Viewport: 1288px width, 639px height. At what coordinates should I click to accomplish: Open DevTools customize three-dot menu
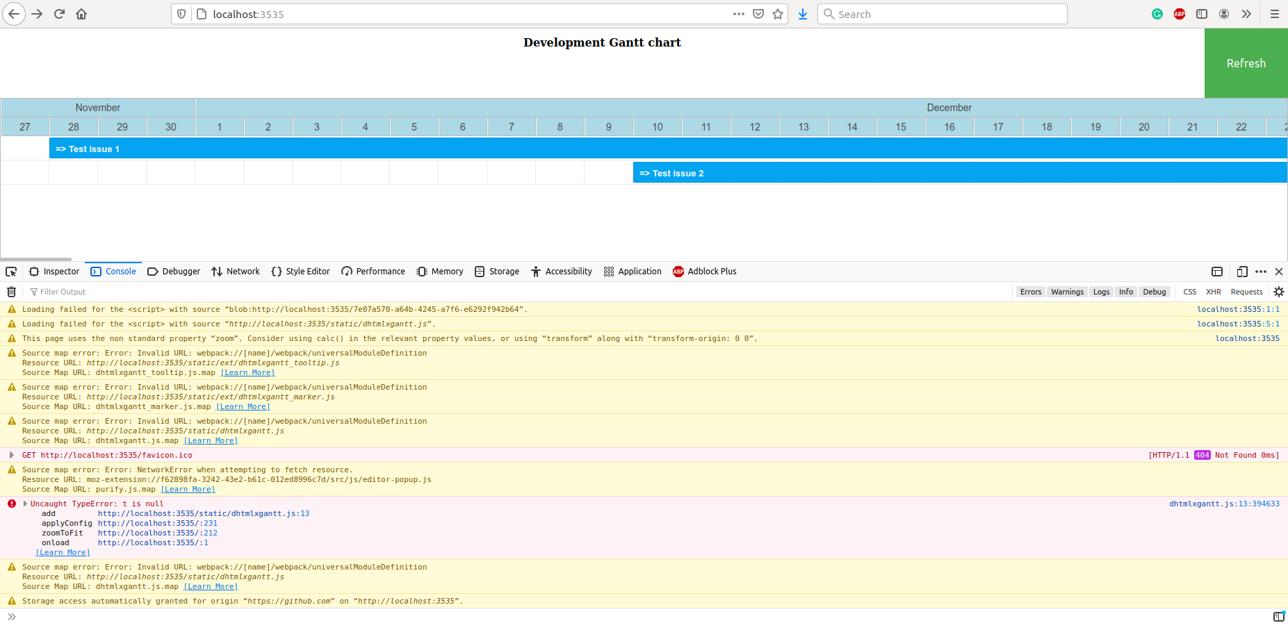(x=1261, y=272)
